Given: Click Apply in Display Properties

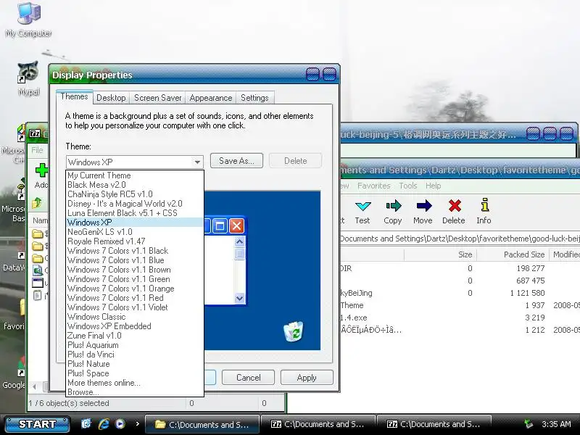Looking at the screenshot, I should (307, 378).
